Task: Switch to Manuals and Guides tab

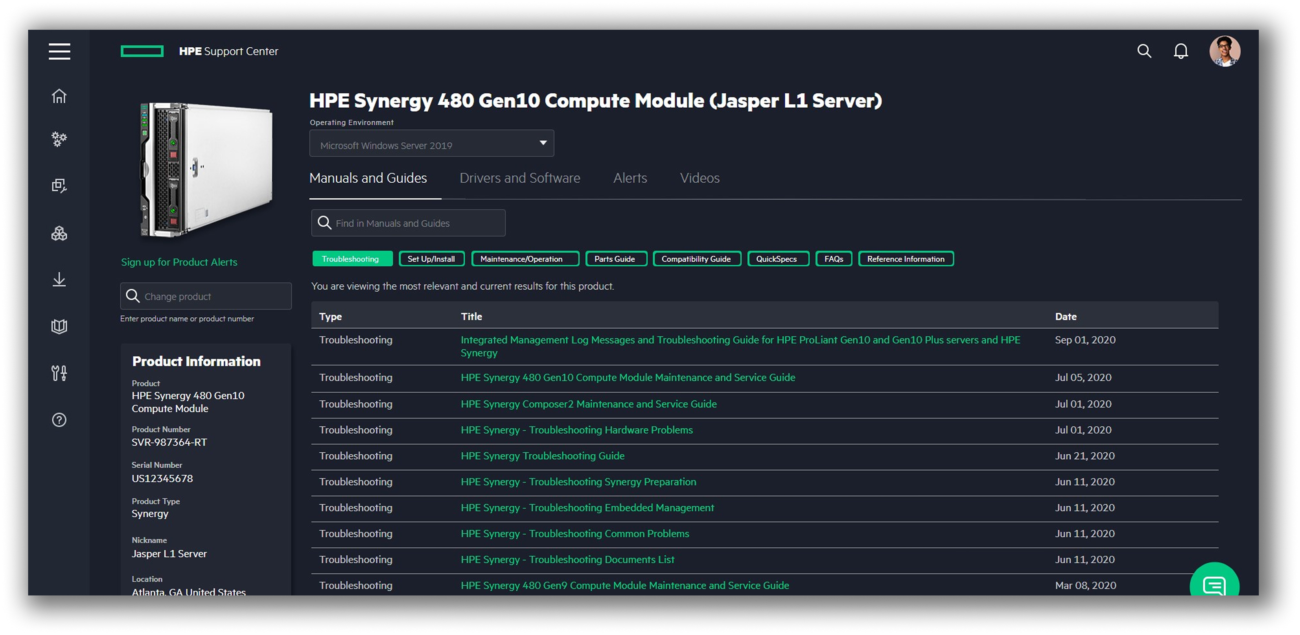Action: [368, 178]
